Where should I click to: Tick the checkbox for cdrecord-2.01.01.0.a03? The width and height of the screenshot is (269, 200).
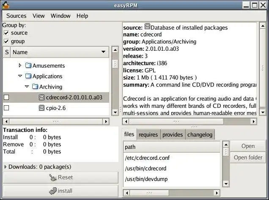pos(6,97)
